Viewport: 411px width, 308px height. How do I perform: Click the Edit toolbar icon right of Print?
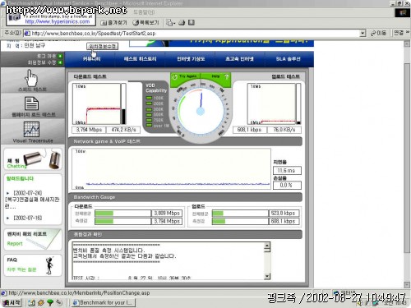pos(192,23)
